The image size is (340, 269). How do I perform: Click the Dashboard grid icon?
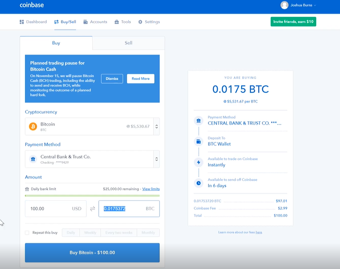(22, 22)
